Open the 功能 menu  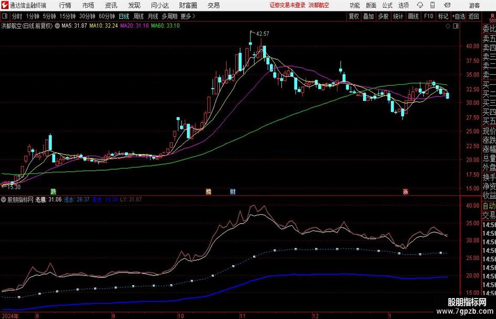[x=355, y=5]
